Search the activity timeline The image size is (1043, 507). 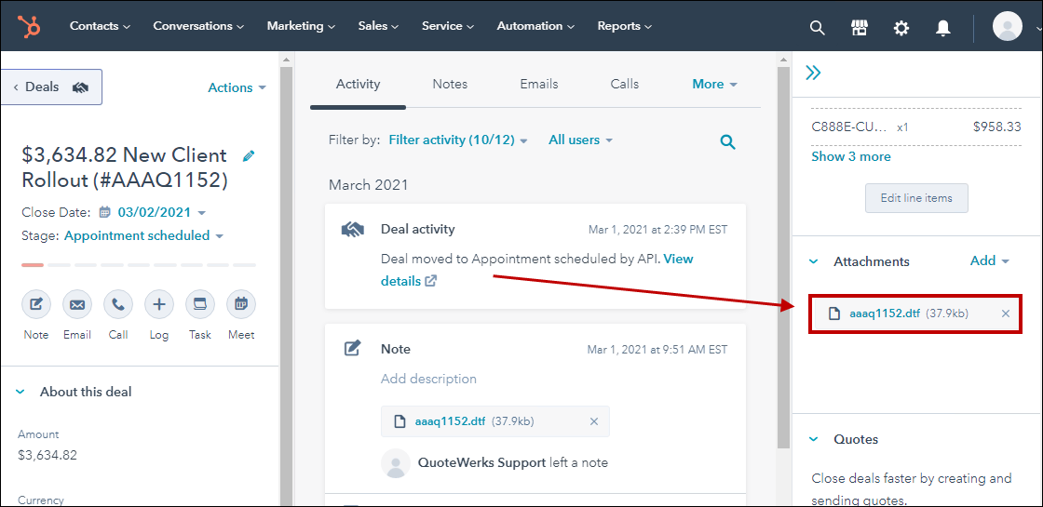pyautogui.click(x=727, y=141)
